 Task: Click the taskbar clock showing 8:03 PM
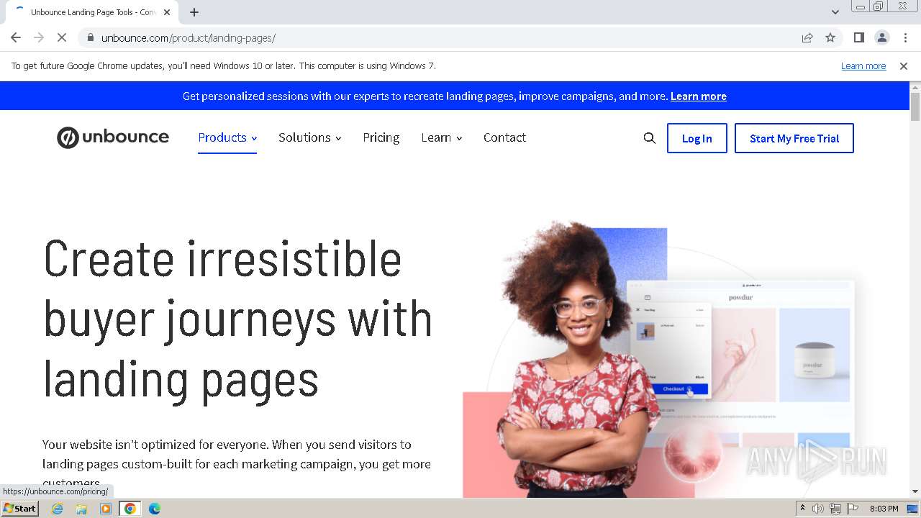click(884, 509)
